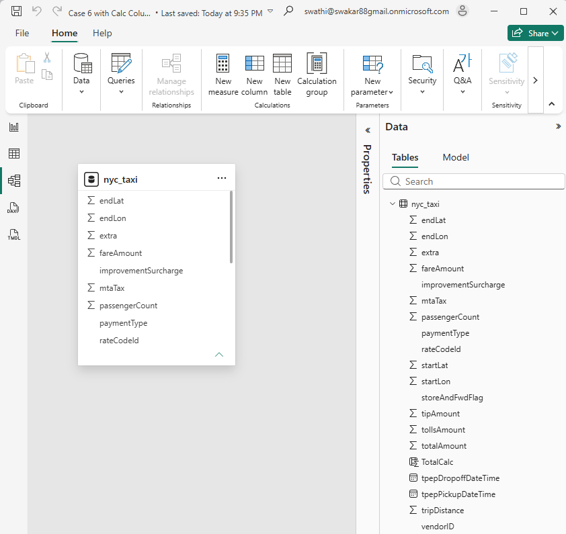
Task: Open the DAX query view icon
Action: [13, 208]
